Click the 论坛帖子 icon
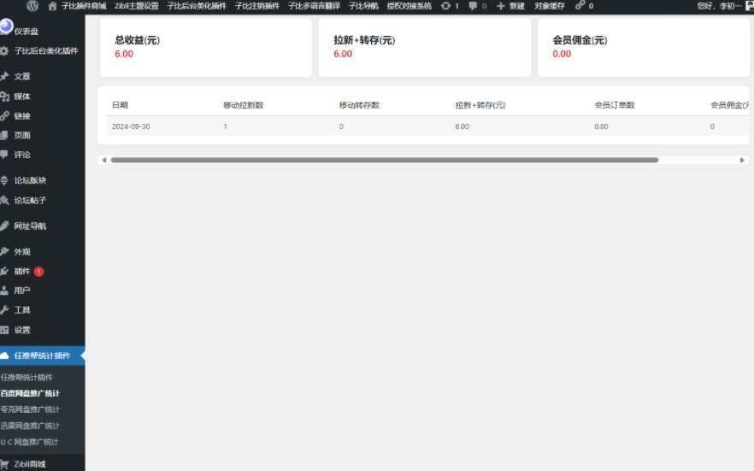The width and height of the screenshot is (754, 471). tap(4, 200)
